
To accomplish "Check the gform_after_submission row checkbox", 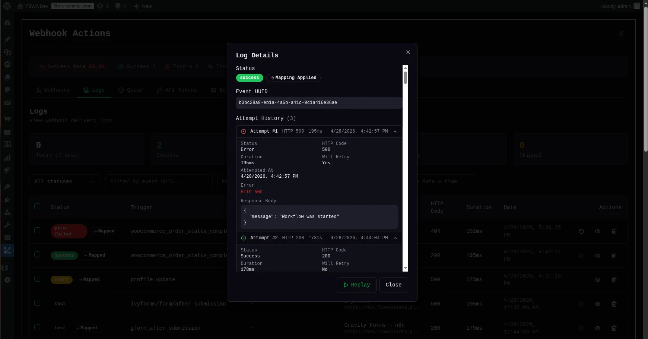I will point(37,327).
